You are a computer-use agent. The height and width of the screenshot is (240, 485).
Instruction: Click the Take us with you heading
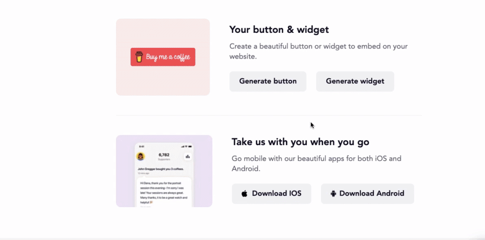tap(300, 142)
